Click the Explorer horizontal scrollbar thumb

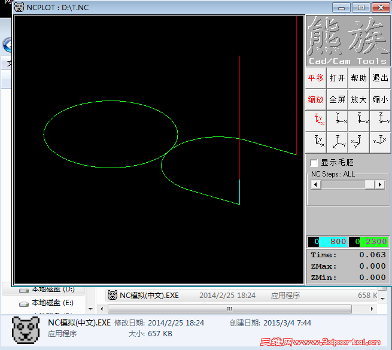click(x=230, y=309)
